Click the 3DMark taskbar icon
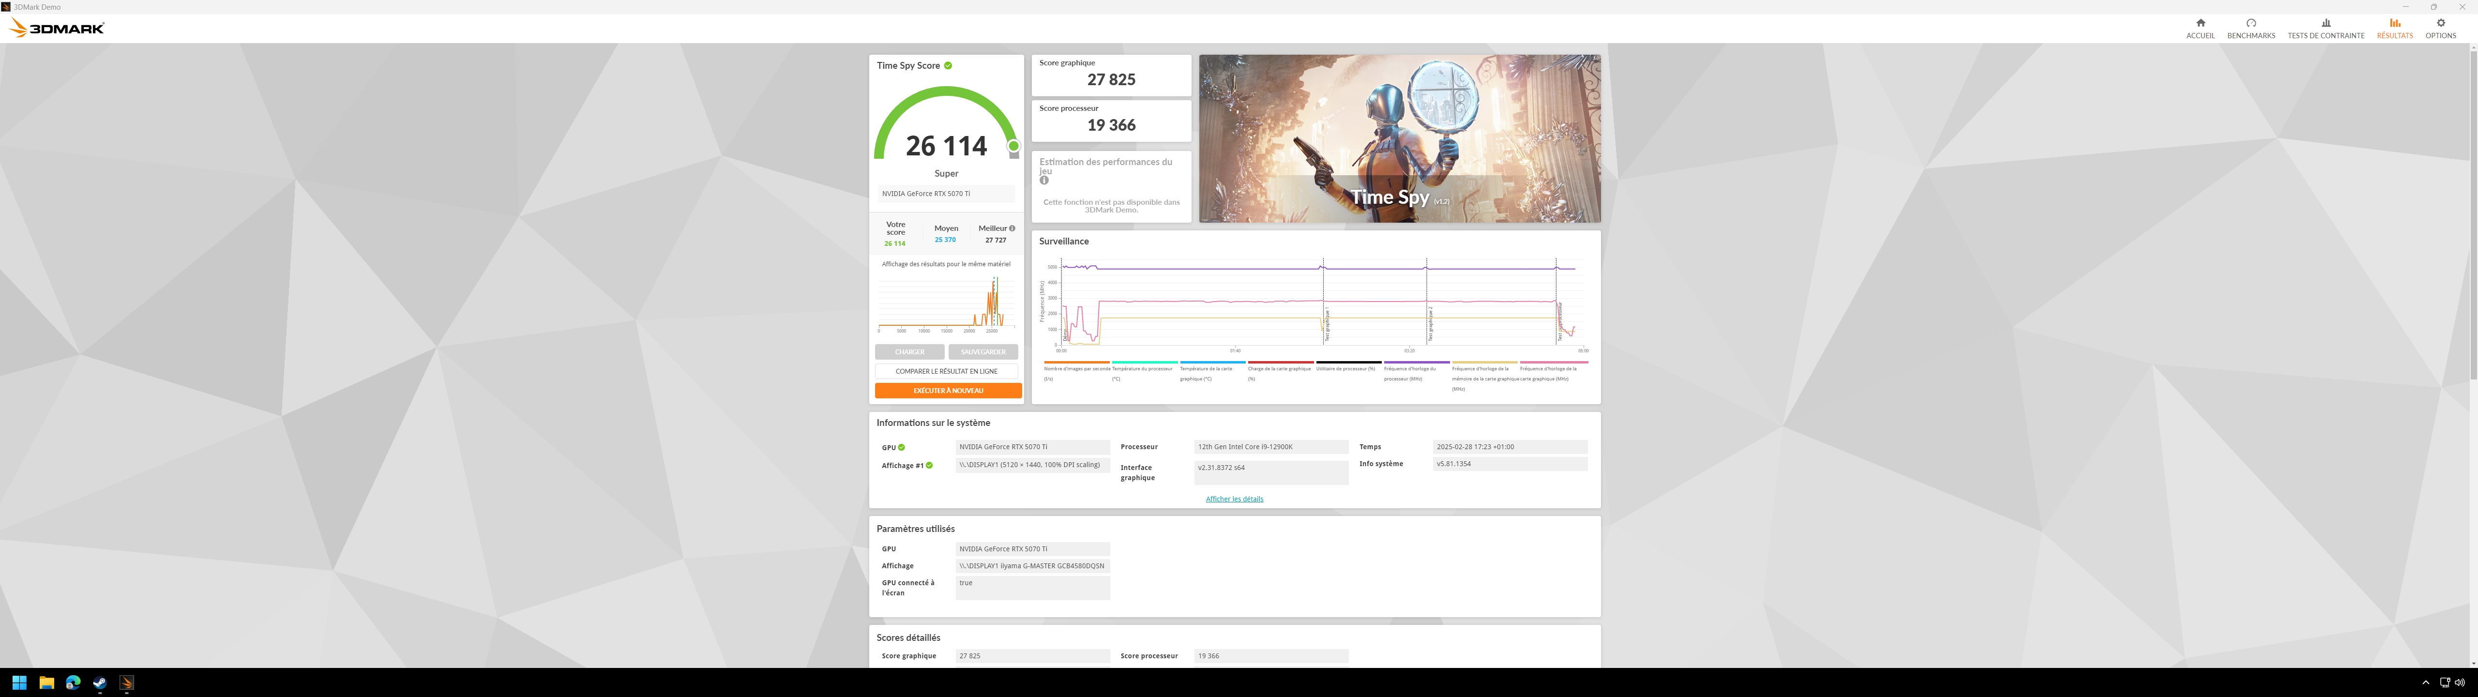The width and height of the screenshot is (2478, 697). tap(126, 682)
